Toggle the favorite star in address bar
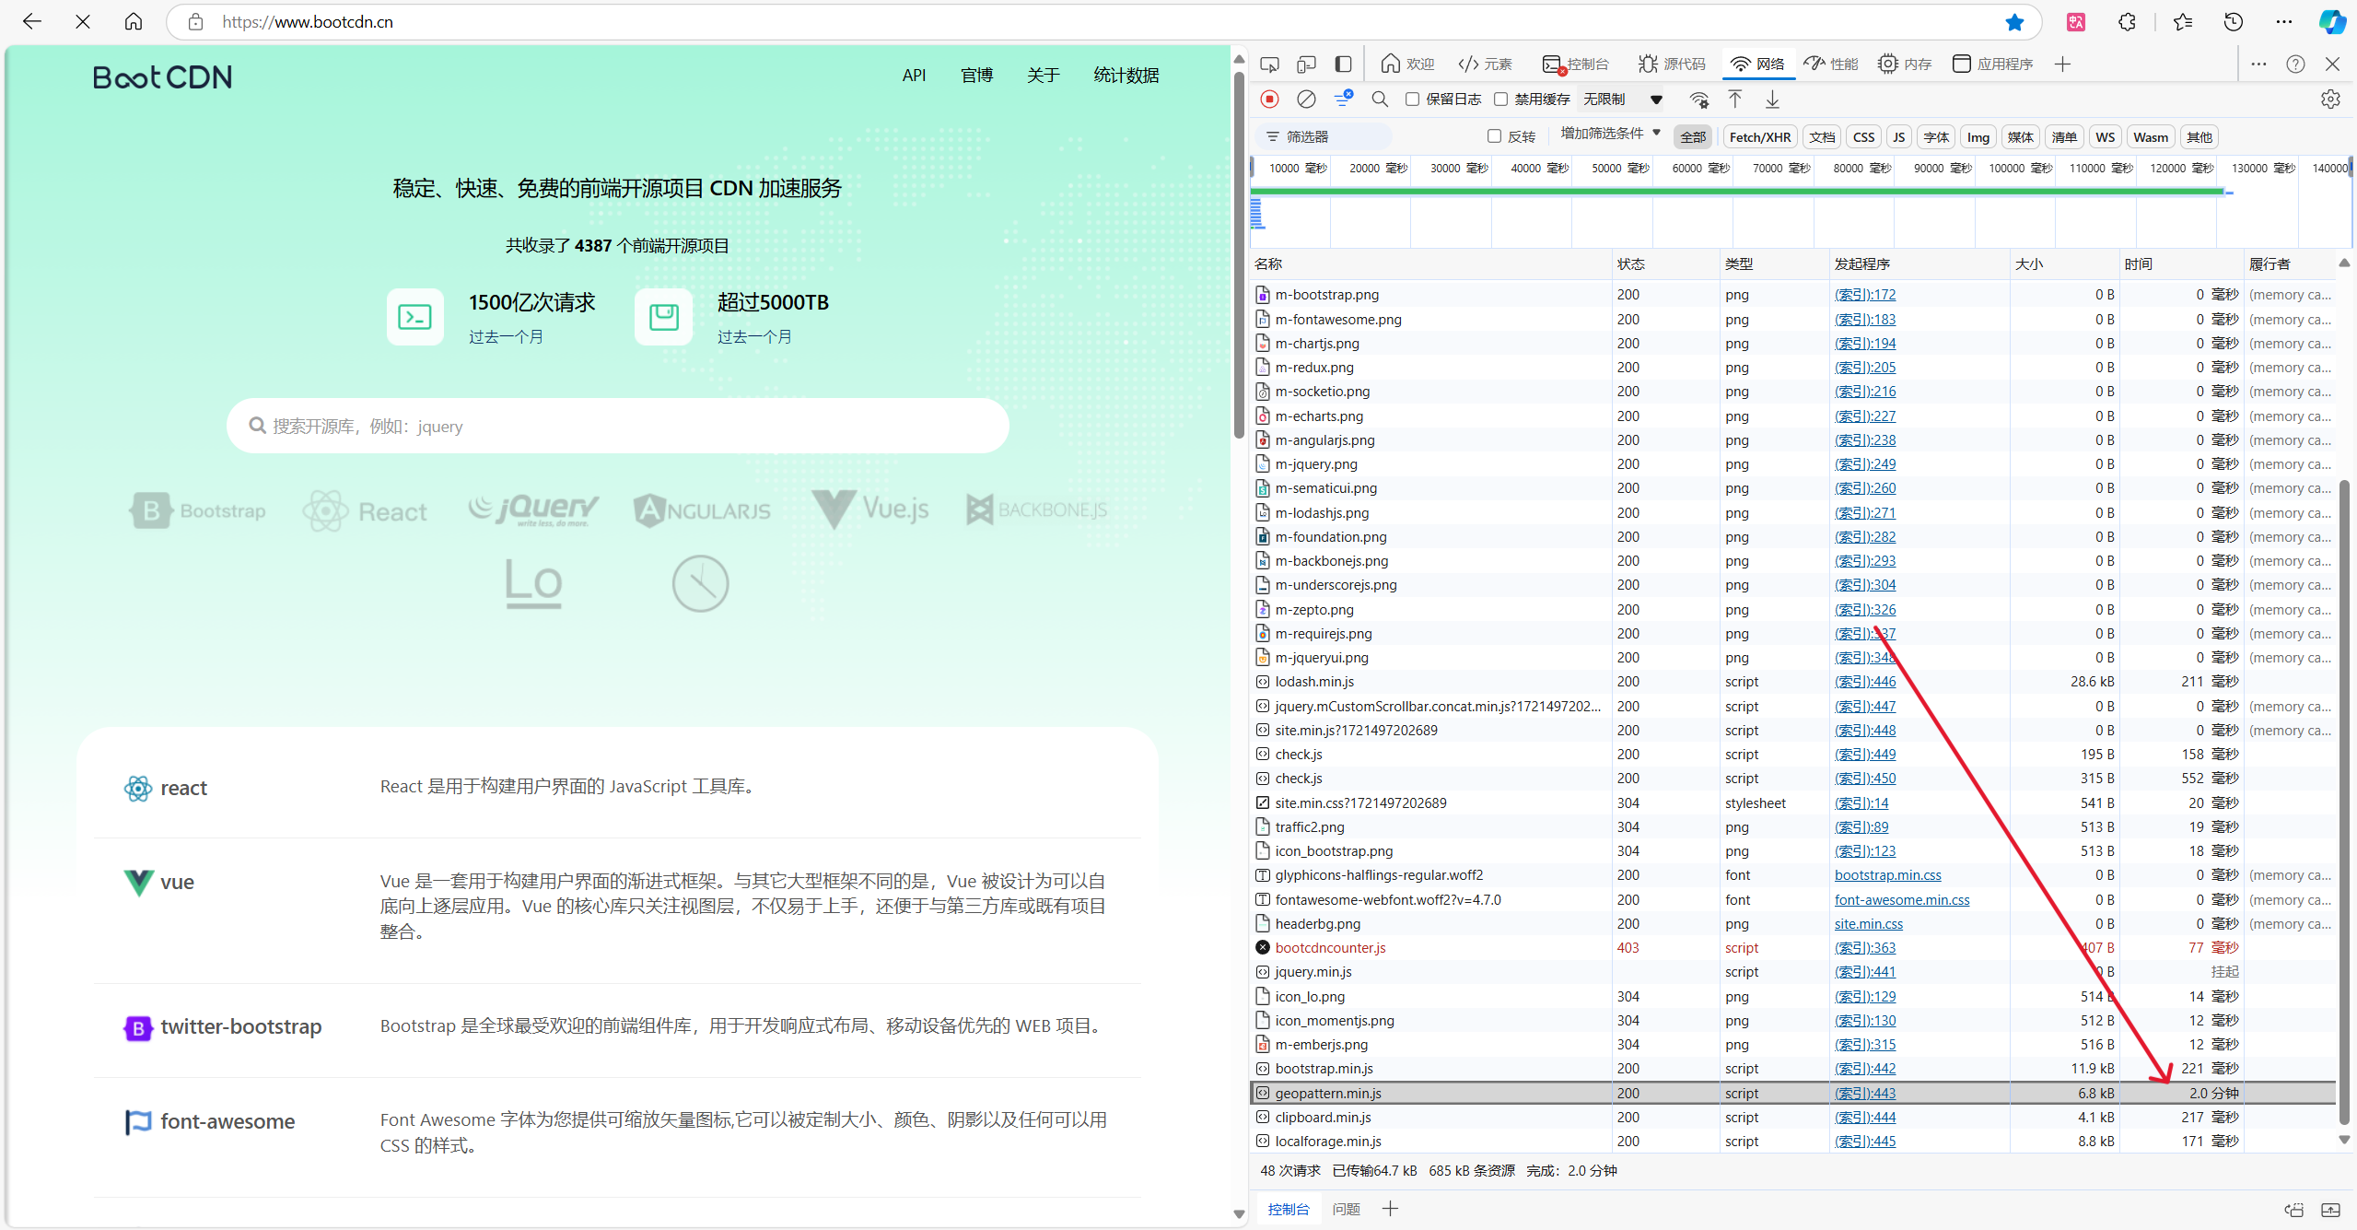This screenshot has width=2357, height=1230. 2014,22
